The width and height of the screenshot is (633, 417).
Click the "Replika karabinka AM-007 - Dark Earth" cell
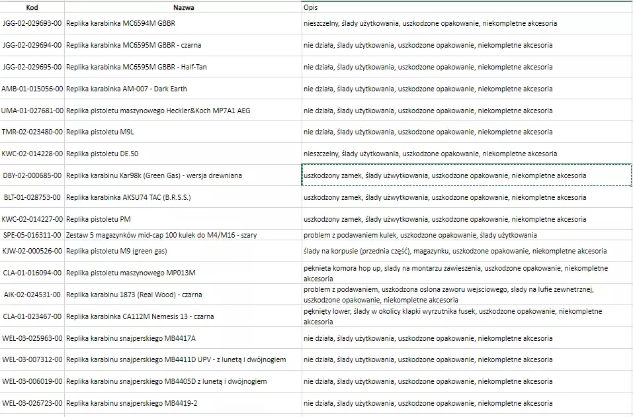183,89
